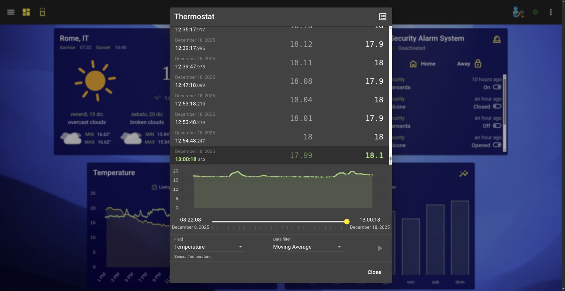Select the 12:39:17 data log row
This screenshot has height=291, width=565.
click(279, 44)
